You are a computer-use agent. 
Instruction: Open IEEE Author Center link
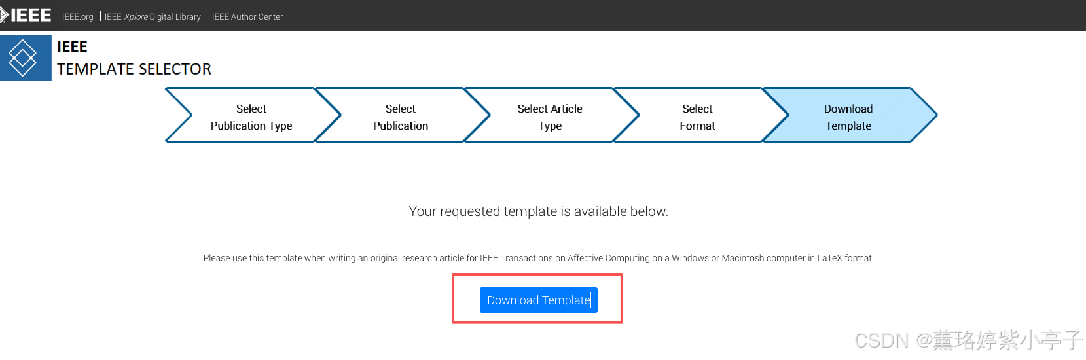coord(247,17)
